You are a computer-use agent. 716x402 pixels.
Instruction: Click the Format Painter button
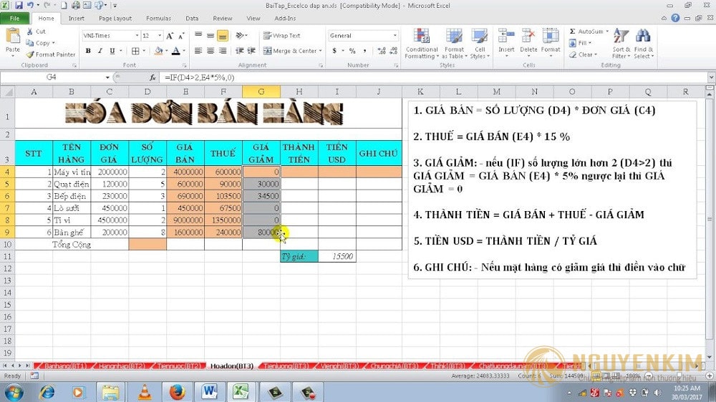coord(51,54)
